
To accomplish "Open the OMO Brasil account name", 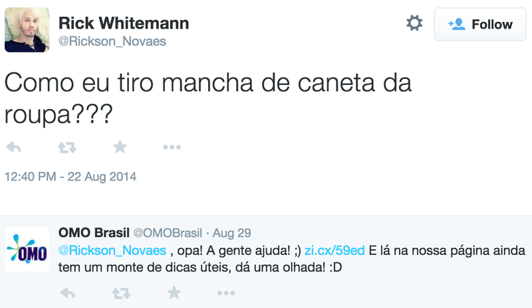I will click(x=94, y=233).
